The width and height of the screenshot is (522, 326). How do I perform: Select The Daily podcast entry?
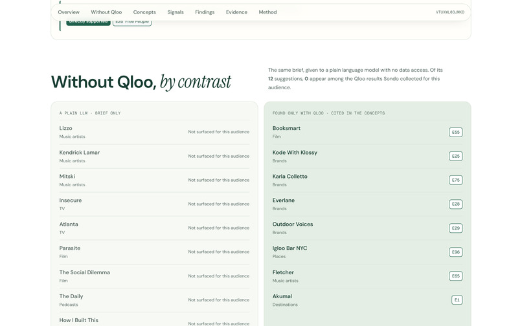point(155,300)
